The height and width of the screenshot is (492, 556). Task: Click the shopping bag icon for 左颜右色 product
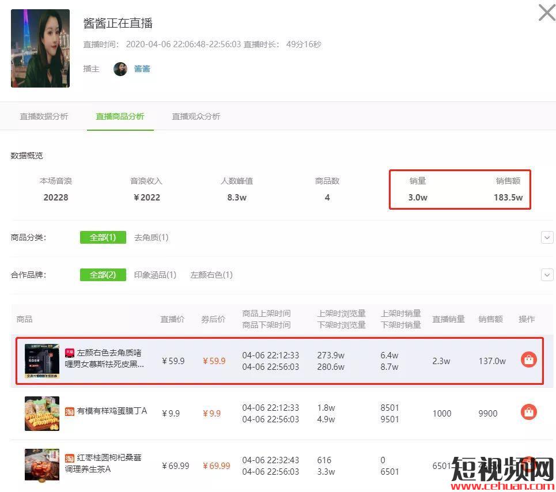(x=528, y=360)
